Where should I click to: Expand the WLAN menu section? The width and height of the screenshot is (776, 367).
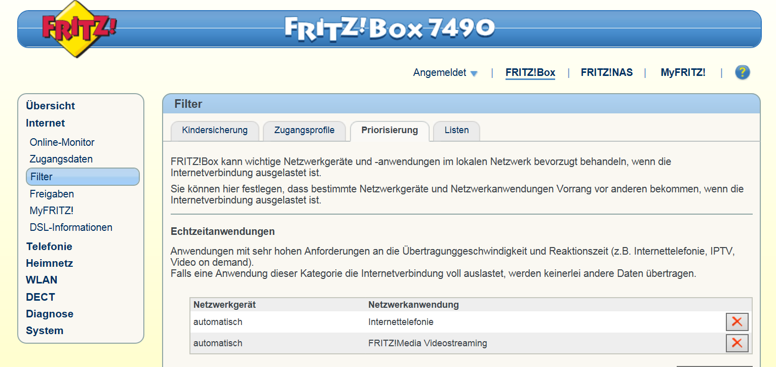point(42,280)
